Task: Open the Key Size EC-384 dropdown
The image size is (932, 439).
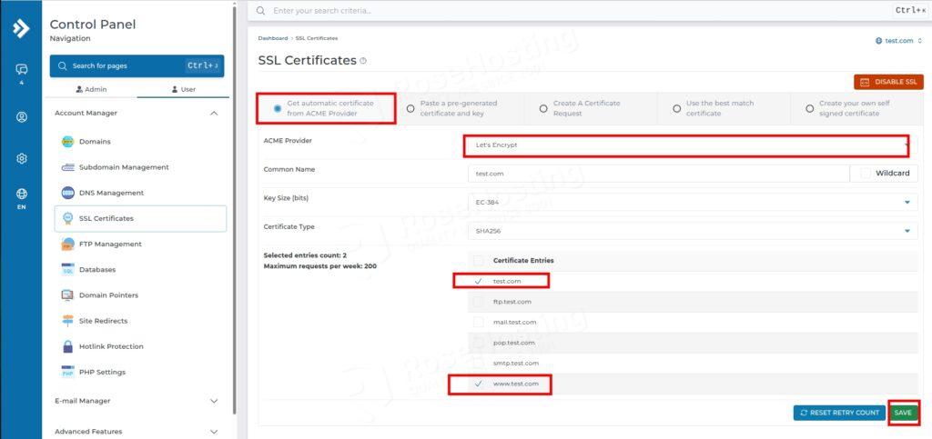Action: coord(693,203)
